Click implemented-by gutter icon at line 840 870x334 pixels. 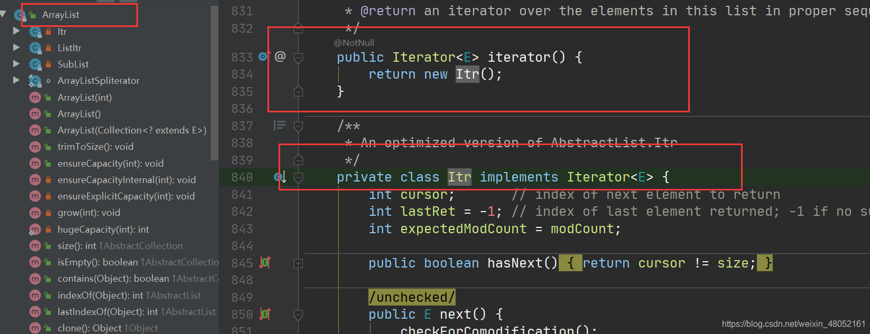coord(280,177)
